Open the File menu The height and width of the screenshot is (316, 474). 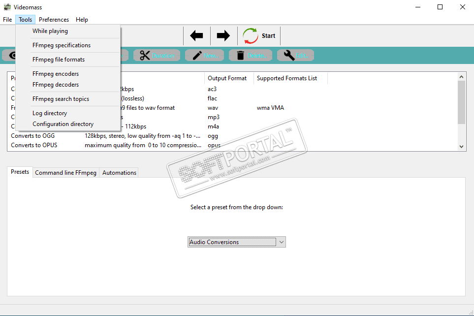(x=7, y=19)
